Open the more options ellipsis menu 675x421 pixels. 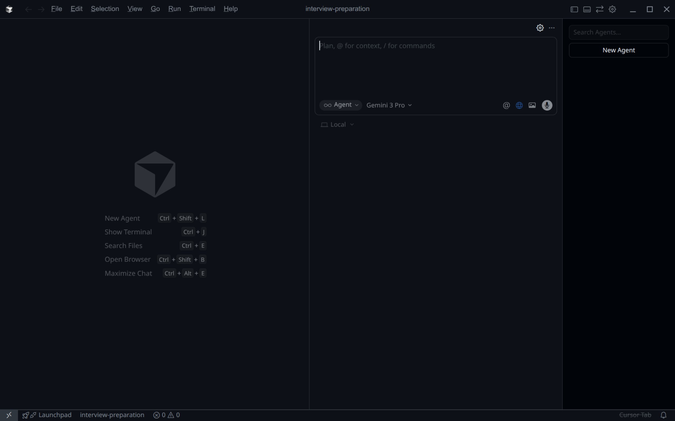coord(552,28)
